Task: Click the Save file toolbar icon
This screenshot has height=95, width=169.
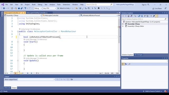Action: (x=19, y=8)
